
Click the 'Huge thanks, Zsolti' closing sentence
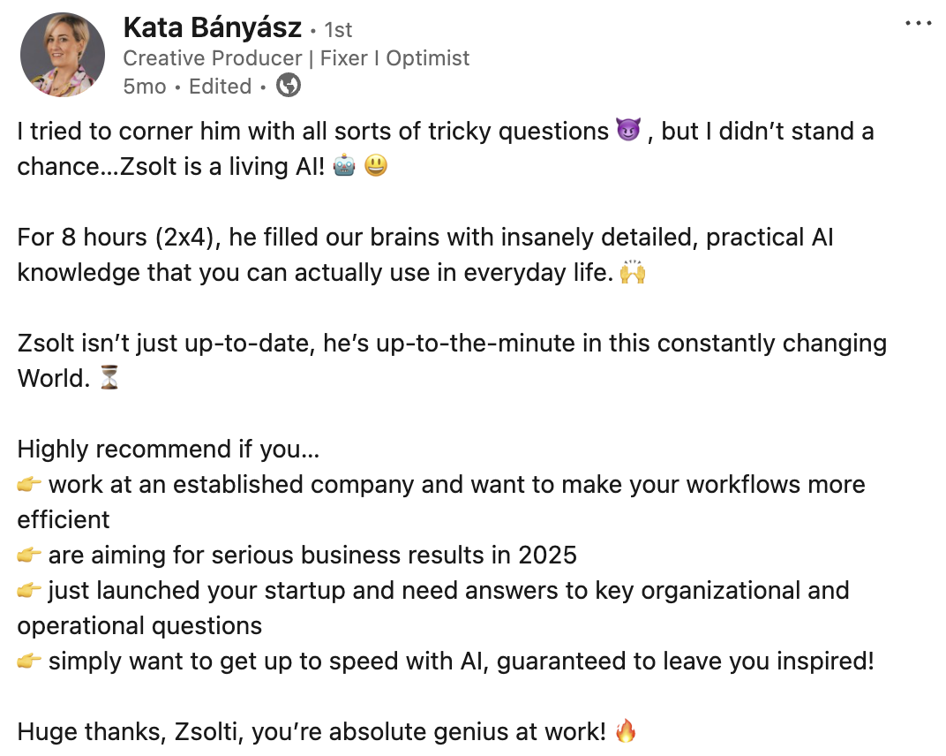pos(311,731)
